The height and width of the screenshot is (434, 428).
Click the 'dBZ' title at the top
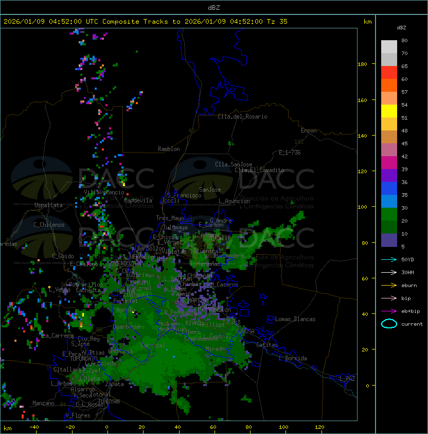coord(214,8)
